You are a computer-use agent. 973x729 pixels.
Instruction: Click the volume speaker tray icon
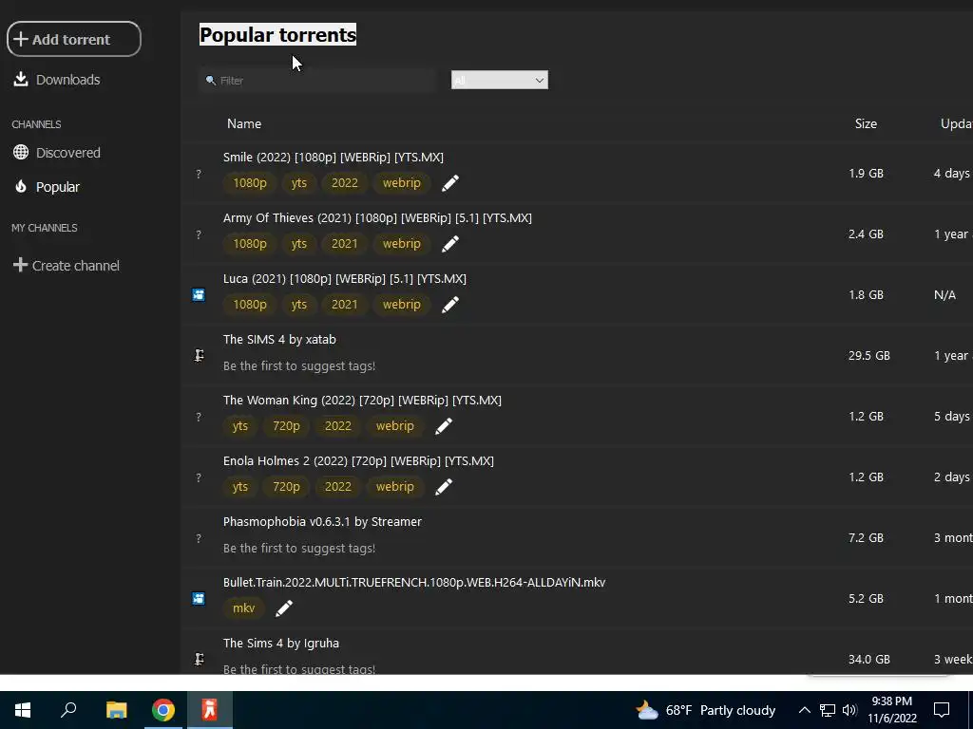pyautogui.click(x=849, y=710)
